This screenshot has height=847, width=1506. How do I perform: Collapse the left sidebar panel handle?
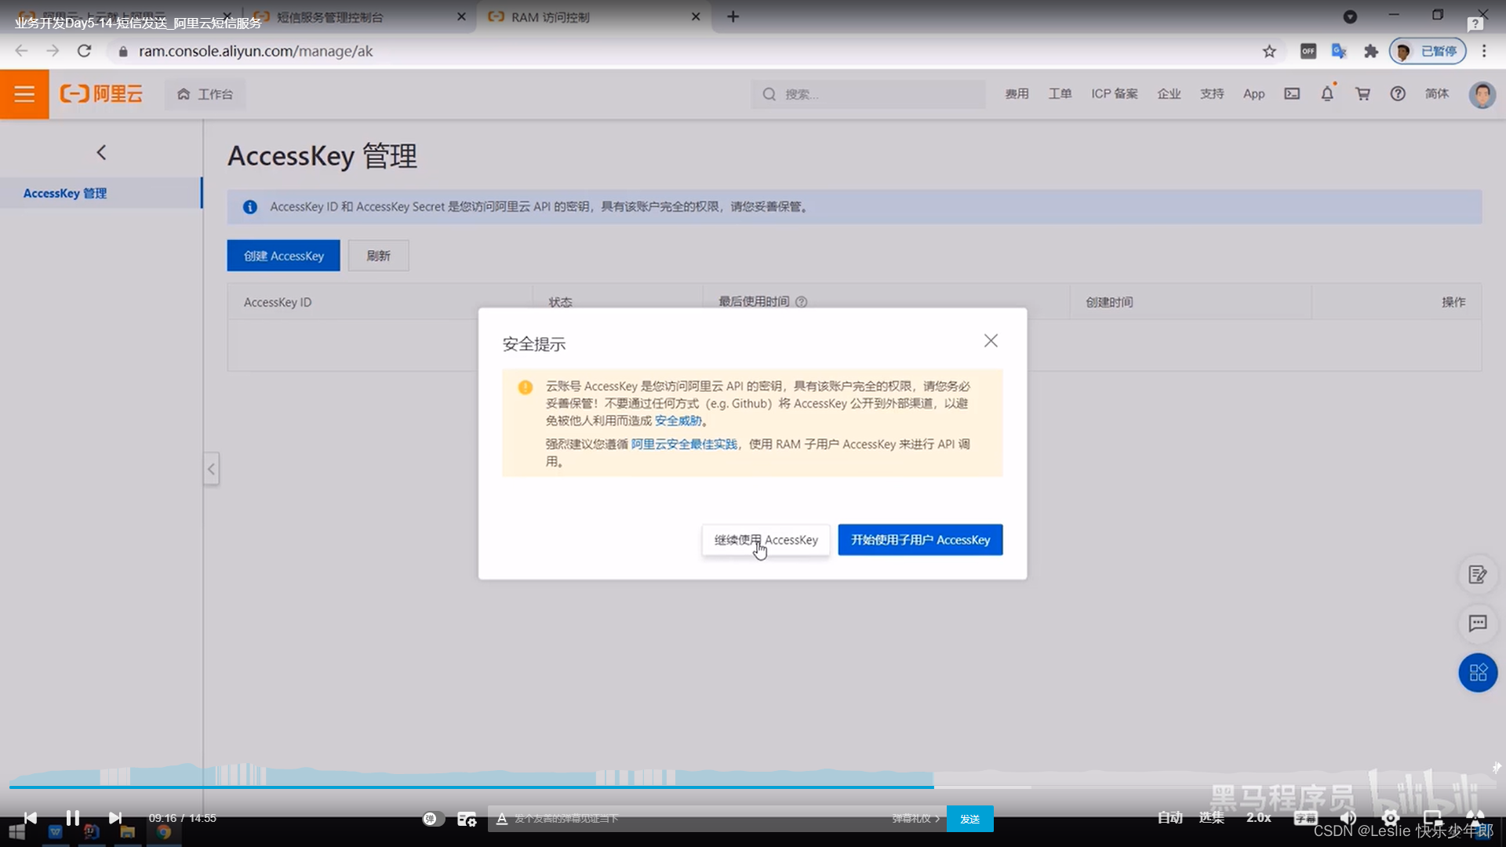(211, 469)
